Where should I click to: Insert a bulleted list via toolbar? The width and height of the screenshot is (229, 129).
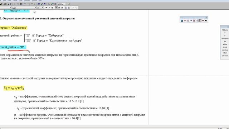coord(66,8)
